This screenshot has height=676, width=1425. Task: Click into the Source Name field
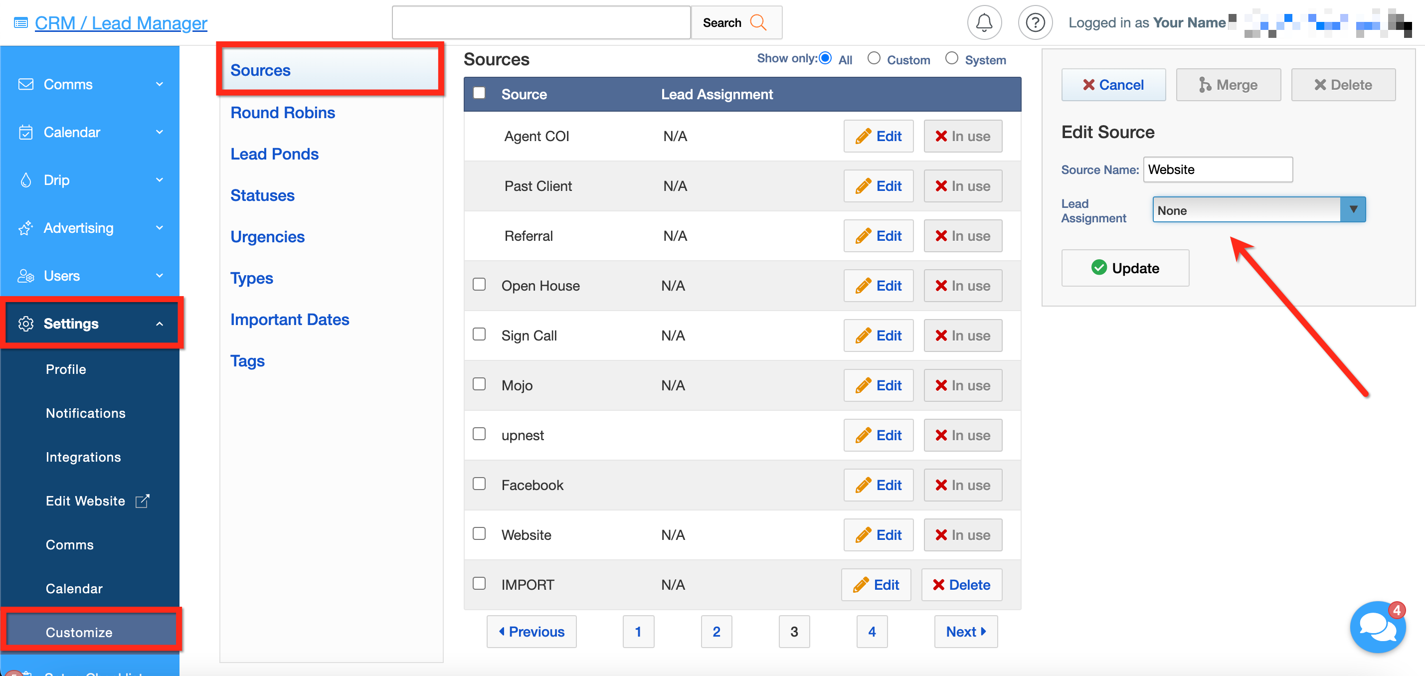(1218, 169)
